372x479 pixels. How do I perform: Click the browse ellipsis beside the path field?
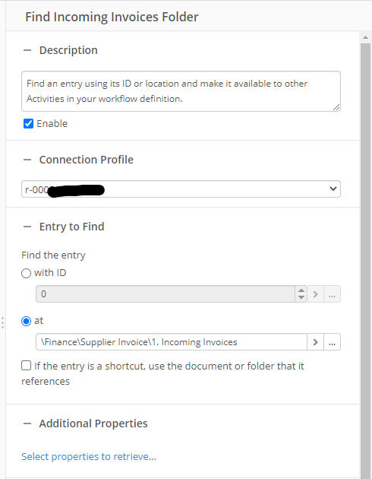pos(332,342)
